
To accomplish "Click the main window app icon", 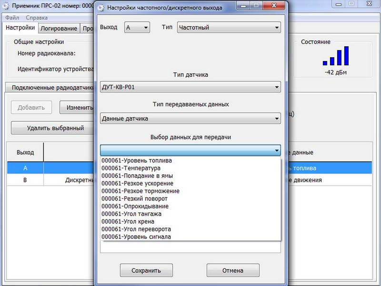I will click(5, 6).
